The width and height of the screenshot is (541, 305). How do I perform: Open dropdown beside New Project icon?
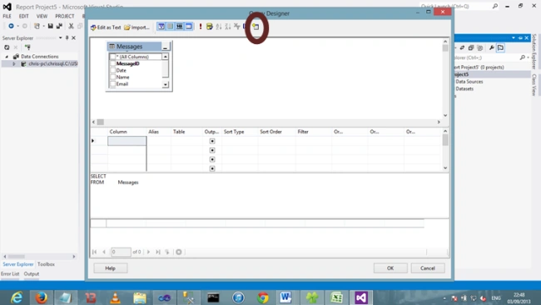(x=44, y=26)
